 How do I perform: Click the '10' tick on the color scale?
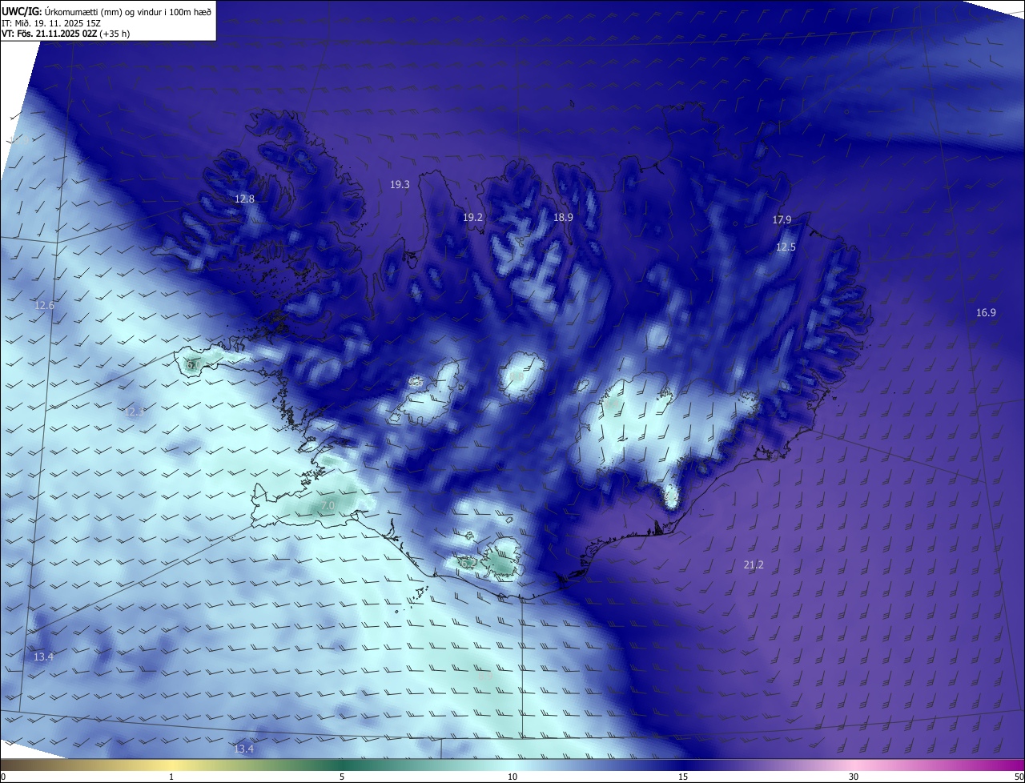pos(512,777)
